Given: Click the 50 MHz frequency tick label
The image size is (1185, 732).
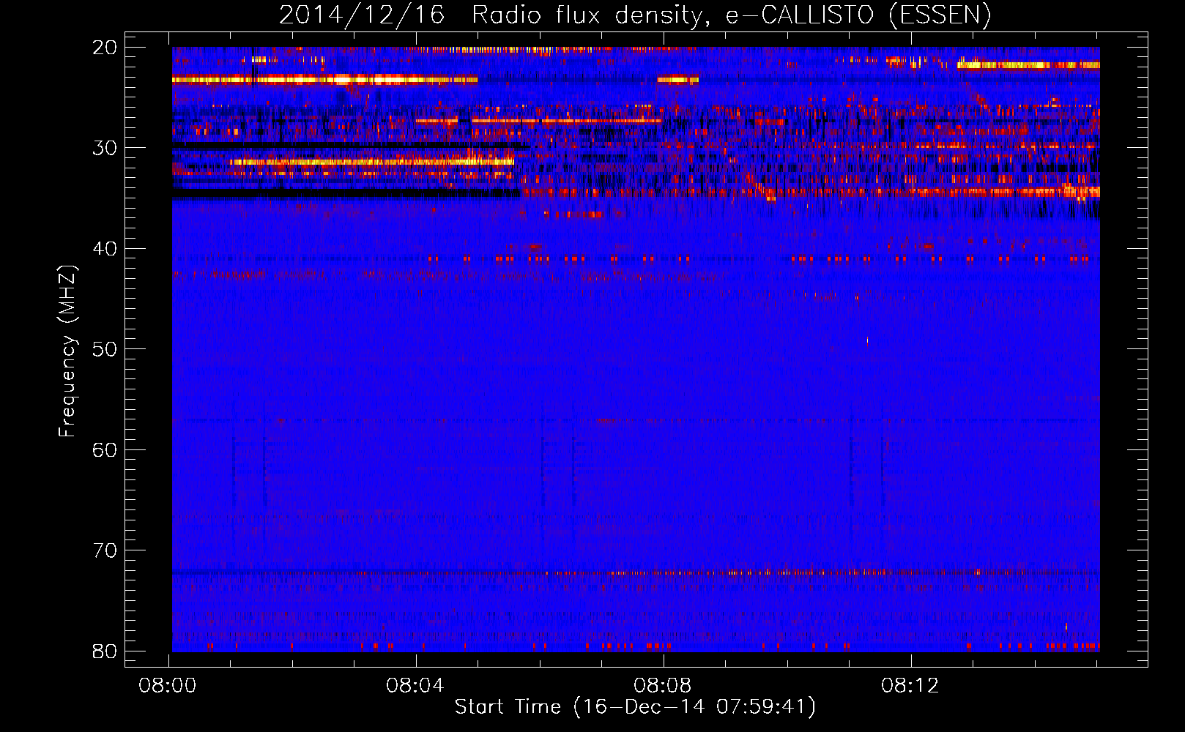Looking at the screenshot, I should pyautogui.click(x=105, y=349).
